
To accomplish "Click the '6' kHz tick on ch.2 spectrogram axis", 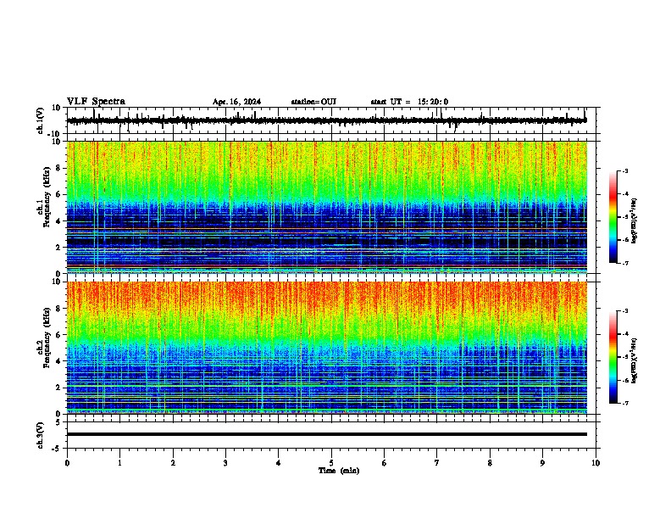I will (58, 334).
